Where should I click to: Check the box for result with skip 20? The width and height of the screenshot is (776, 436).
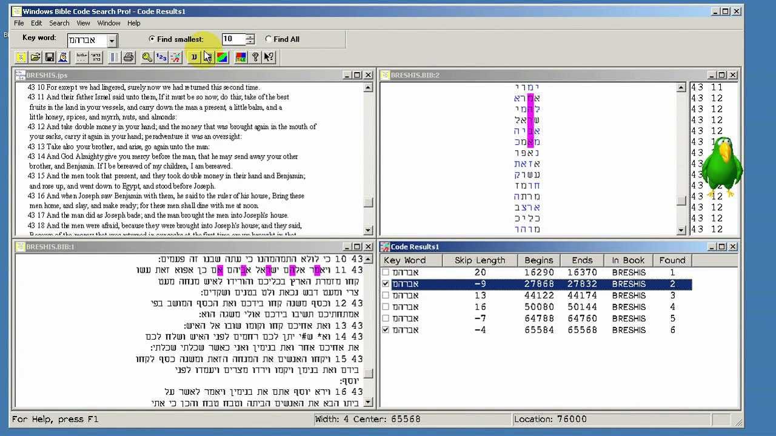pos(386,272)
